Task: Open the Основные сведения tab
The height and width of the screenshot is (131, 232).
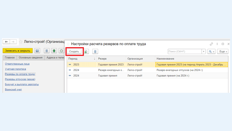Action: (31, 58)
